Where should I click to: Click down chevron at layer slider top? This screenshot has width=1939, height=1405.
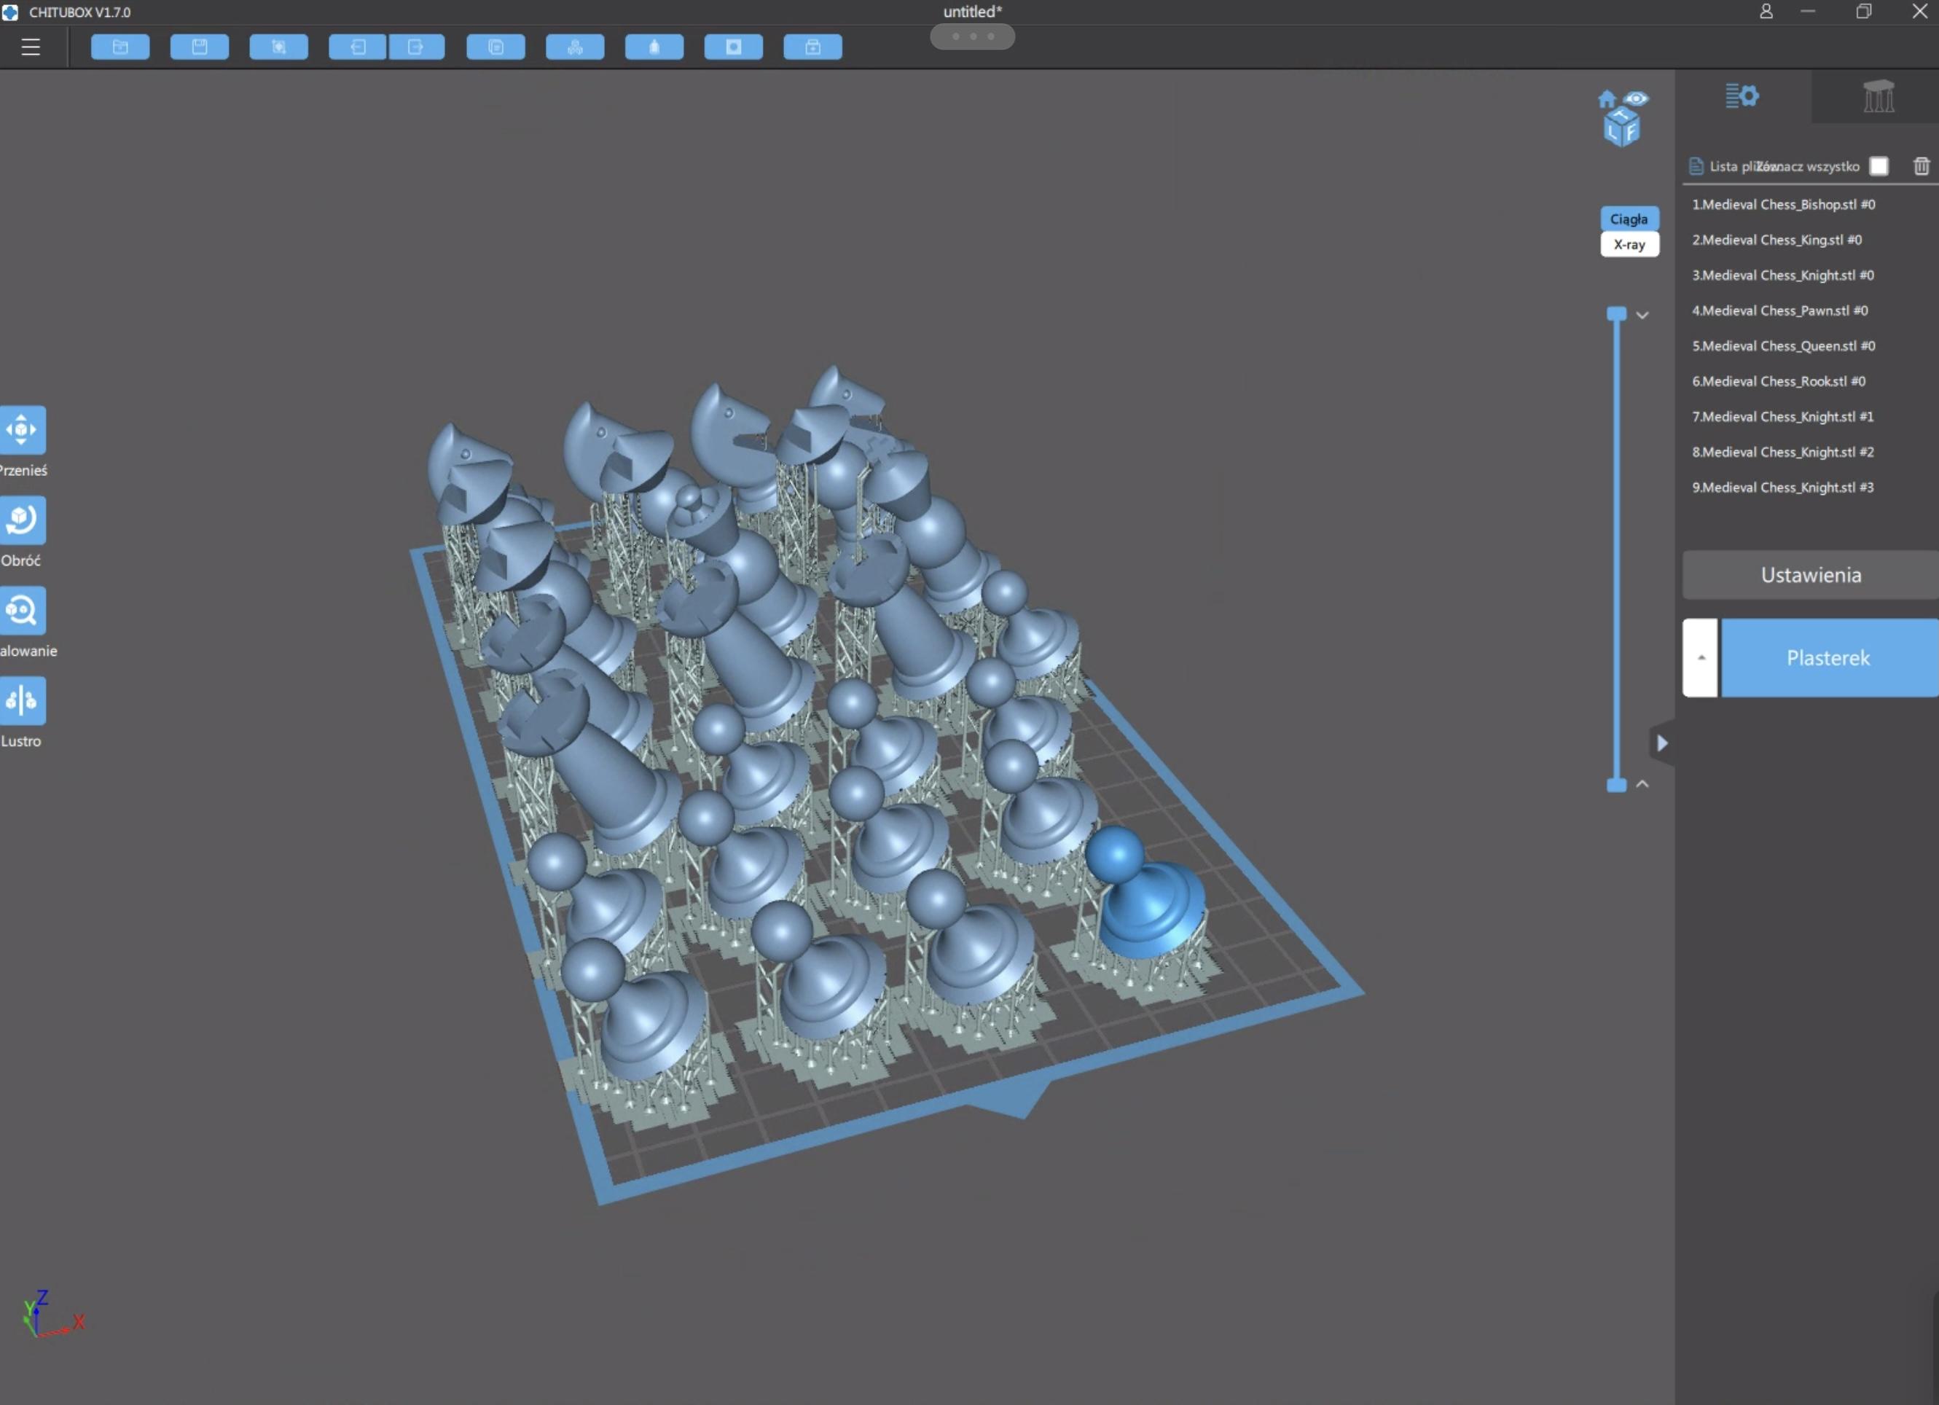click(x=1642, y=315)
